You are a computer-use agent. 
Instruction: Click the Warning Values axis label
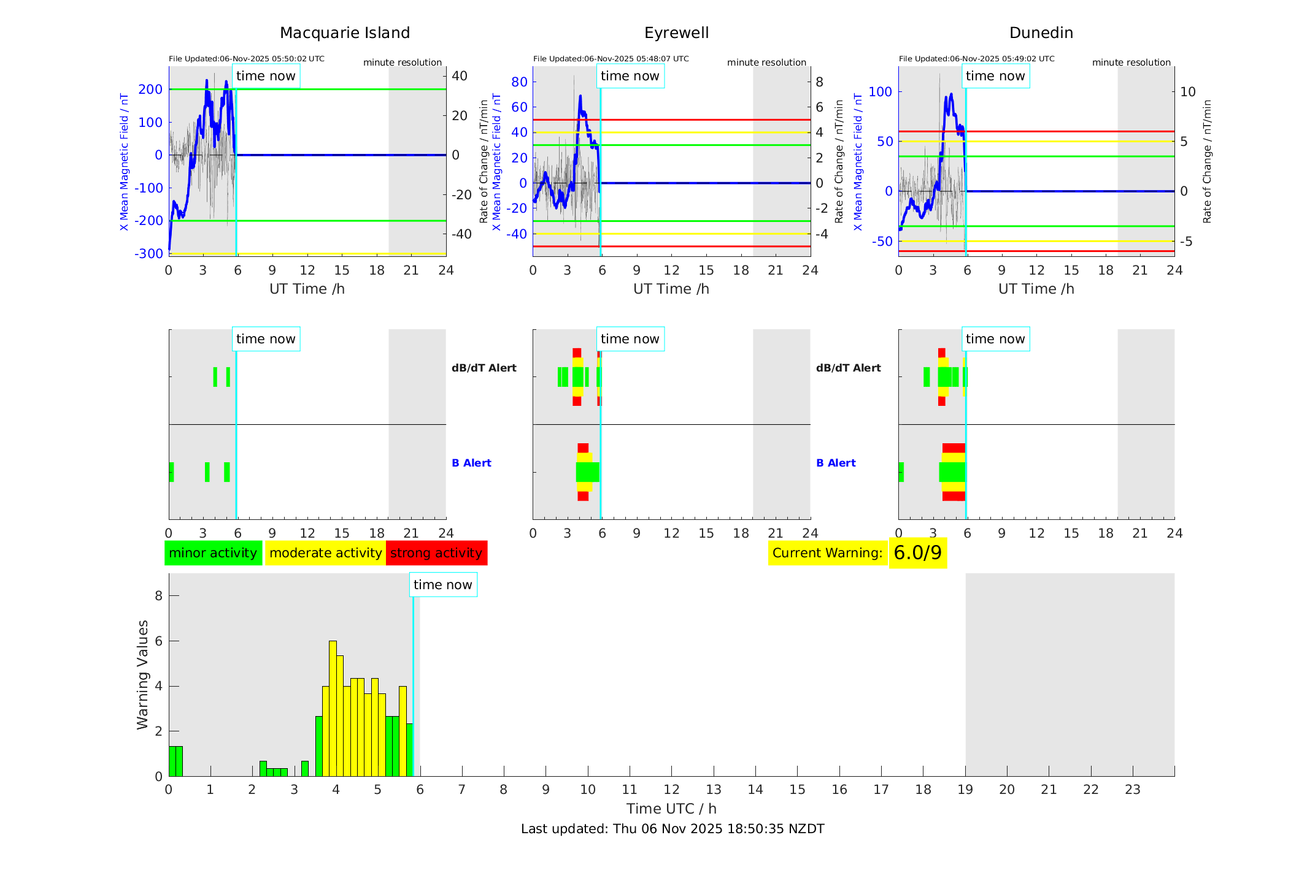coord(142,674)
